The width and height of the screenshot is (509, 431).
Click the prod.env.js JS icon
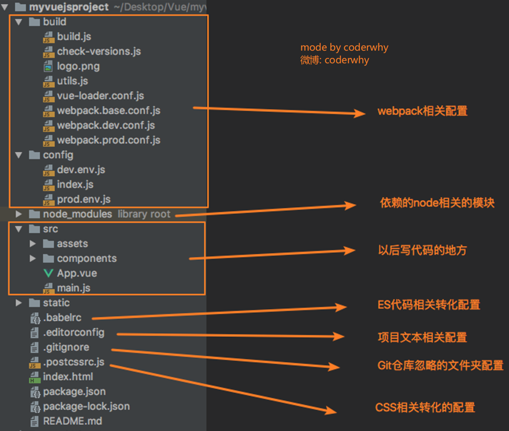(x=49, y=200)
